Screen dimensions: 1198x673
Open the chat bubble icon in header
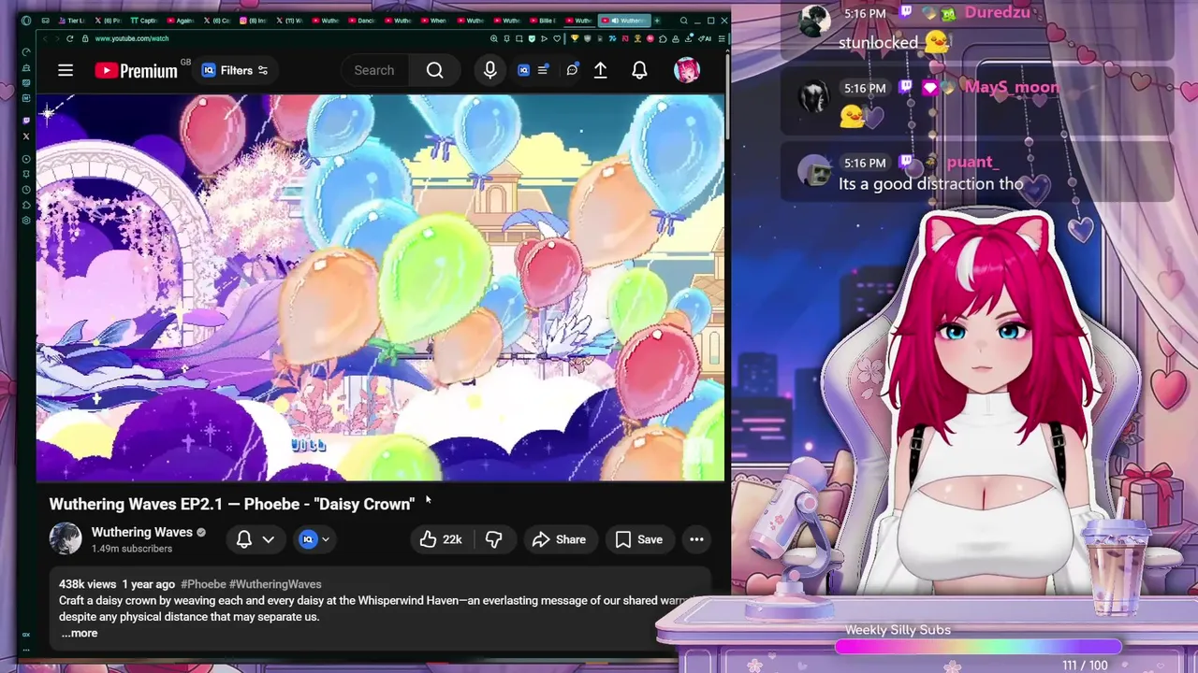pyautogui.click(x=572, y=70)
